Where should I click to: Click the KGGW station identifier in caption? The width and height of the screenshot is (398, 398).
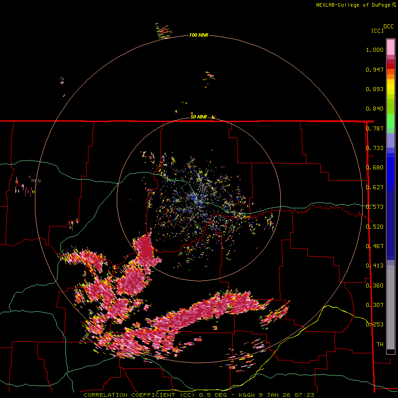(x=248, y=395)
